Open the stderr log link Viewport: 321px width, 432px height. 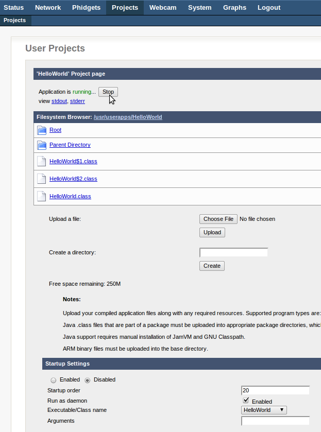point(78,101)
